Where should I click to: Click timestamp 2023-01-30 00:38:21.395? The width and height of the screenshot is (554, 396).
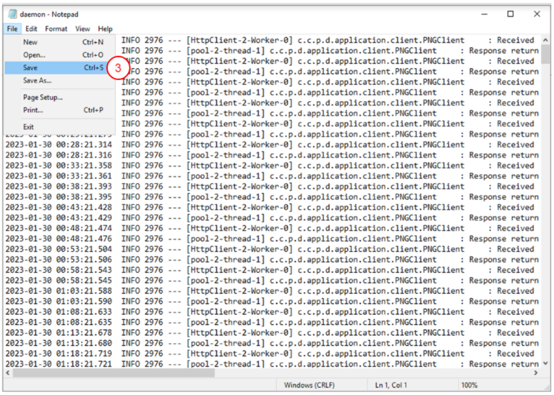click(x=58, y=197)
